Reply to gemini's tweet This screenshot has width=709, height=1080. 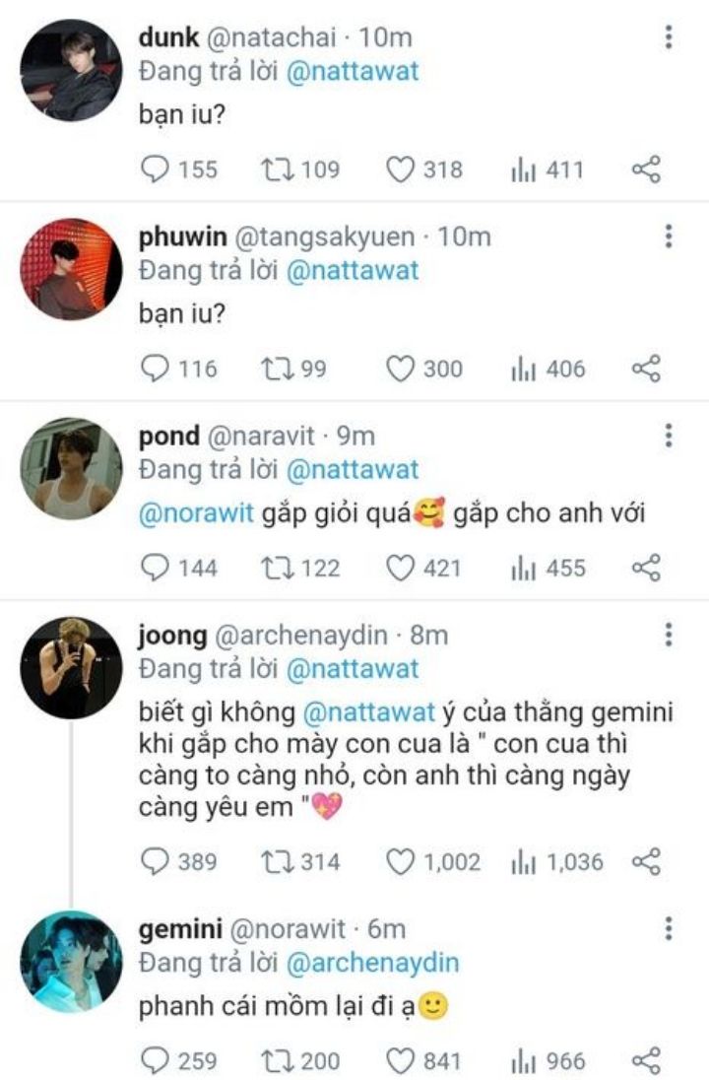157,1060
